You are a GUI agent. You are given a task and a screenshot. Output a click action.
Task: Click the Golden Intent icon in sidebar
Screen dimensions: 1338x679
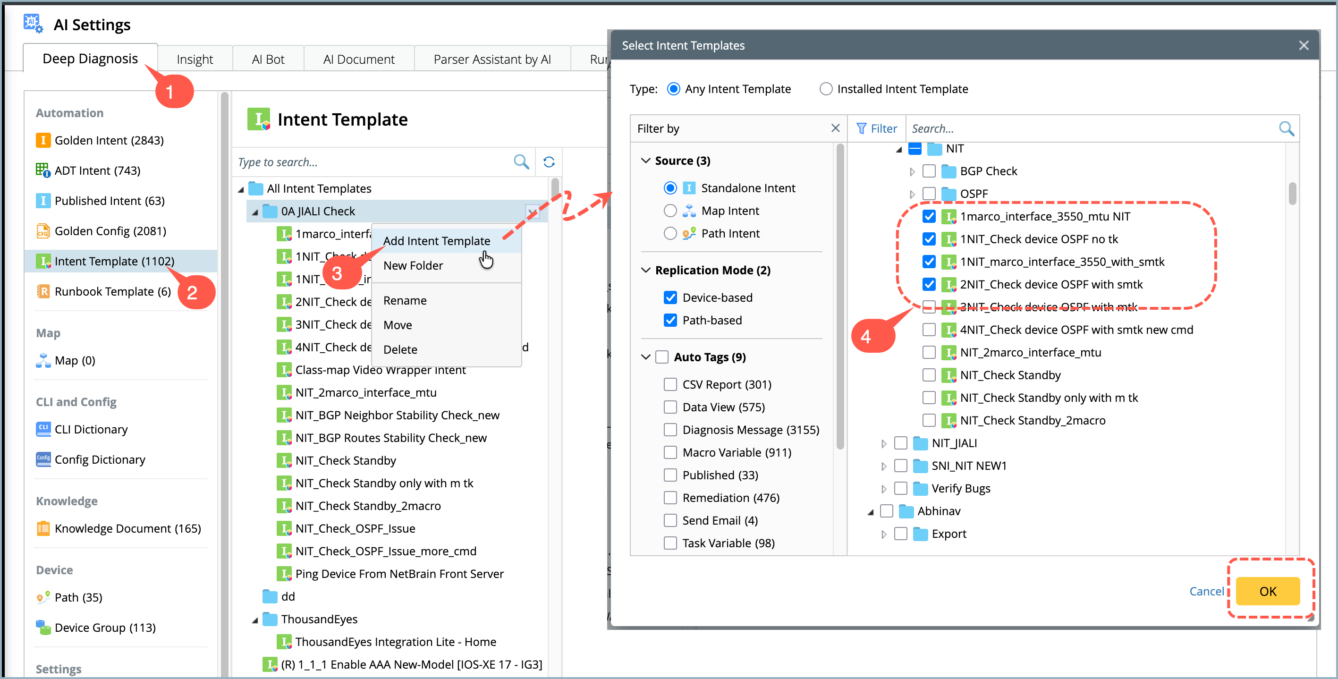point(42,140)
